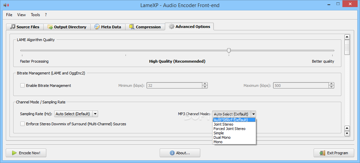Select the Advanced Options tab
The image size is (360, 163).
point(189,27)
